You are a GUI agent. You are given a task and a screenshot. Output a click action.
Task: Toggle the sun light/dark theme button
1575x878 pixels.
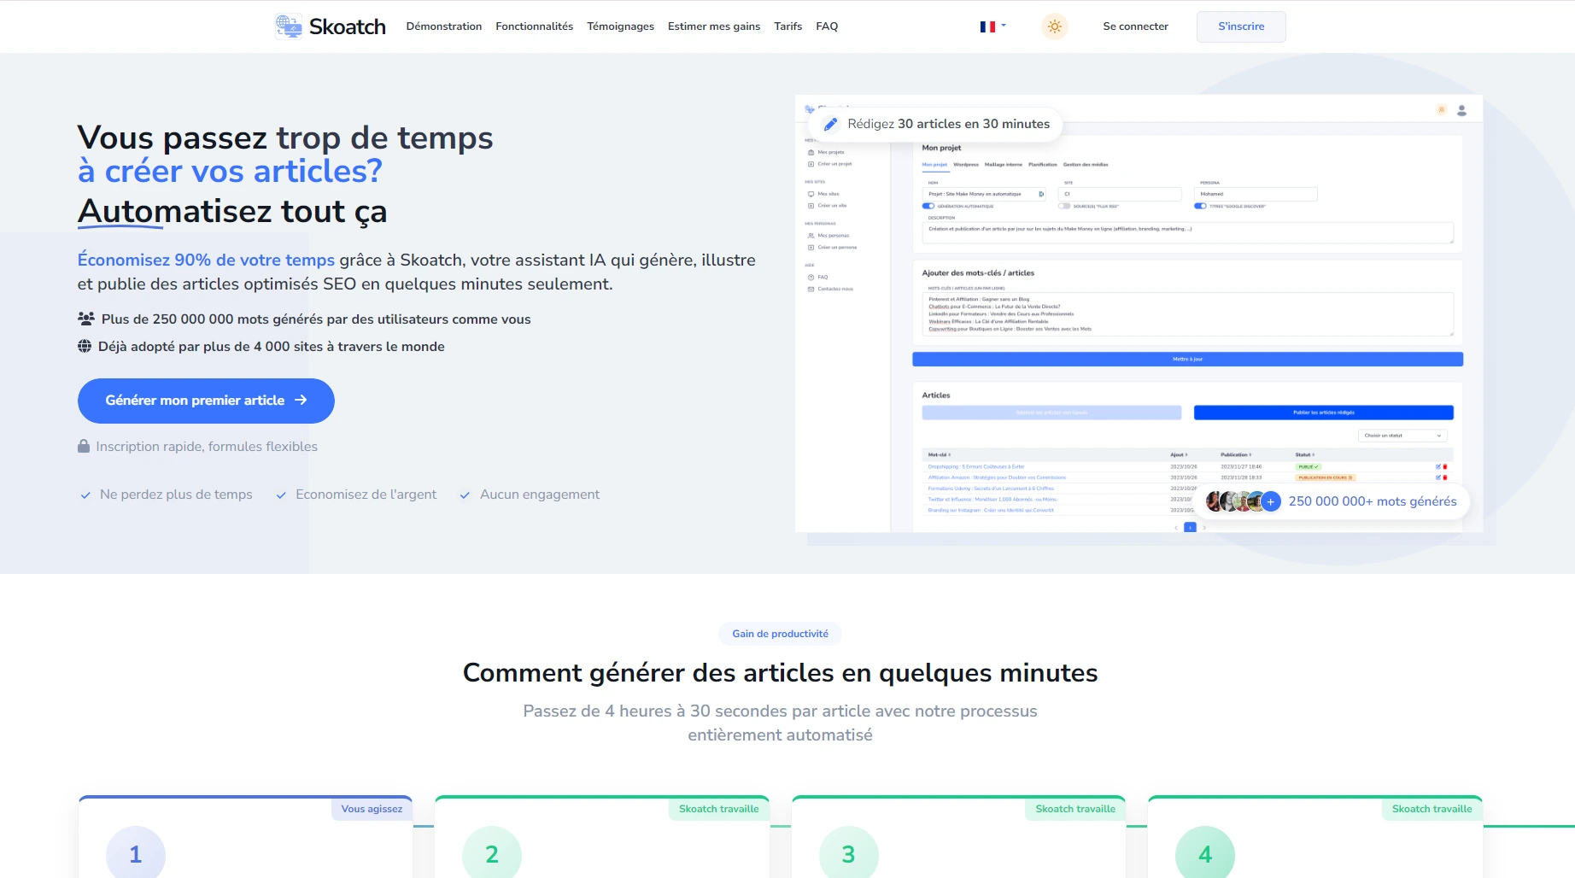click(1055, 26)
